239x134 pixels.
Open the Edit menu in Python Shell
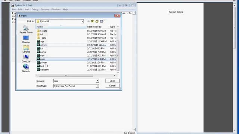[x=20, y=9]
